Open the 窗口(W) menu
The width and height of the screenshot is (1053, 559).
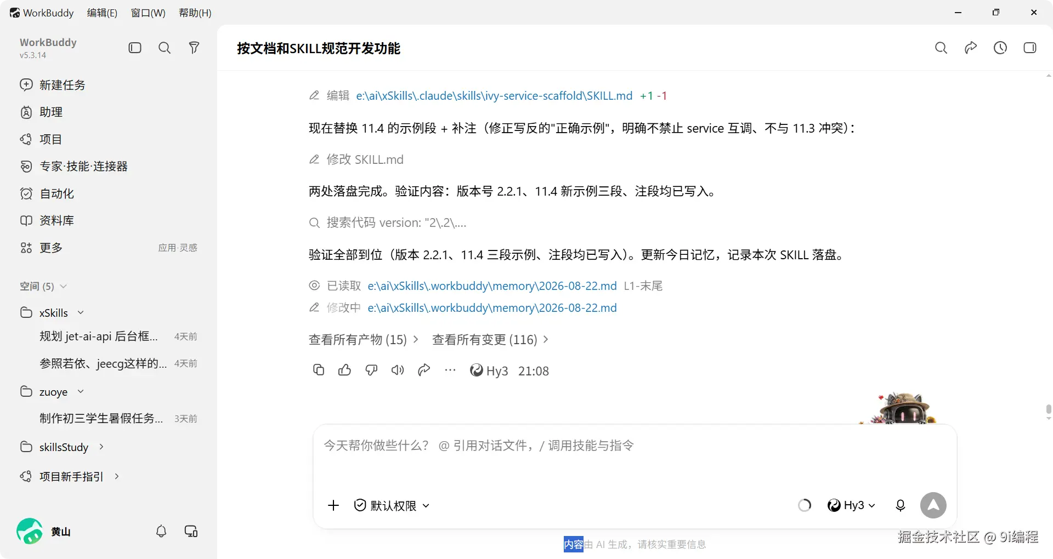click(148, 13)
